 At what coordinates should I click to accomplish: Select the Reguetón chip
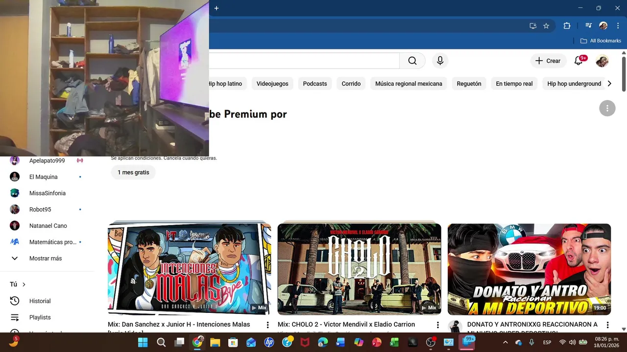(469, 84)
